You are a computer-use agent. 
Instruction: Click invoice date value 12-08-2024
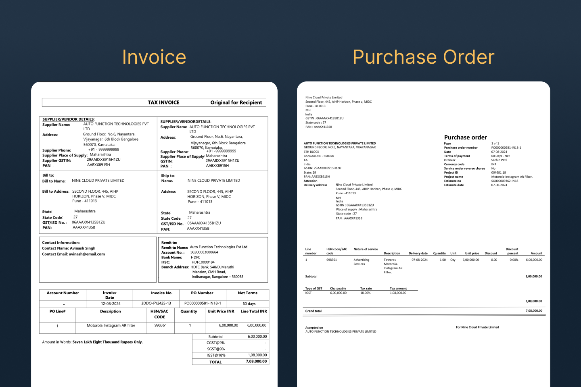pos(111,304)
